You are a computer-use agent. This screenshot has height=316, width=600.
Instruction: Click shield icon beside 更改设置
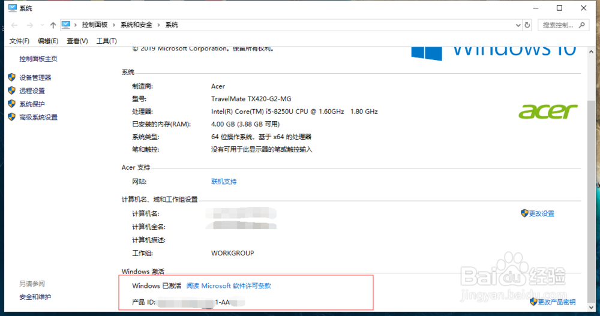[x=524, y=213]
